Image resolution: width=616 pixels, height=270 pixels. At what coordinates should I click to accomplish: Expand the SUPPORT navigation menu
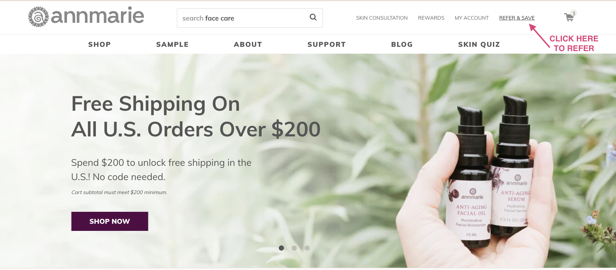pyautogui.click(x=327, y=45)
